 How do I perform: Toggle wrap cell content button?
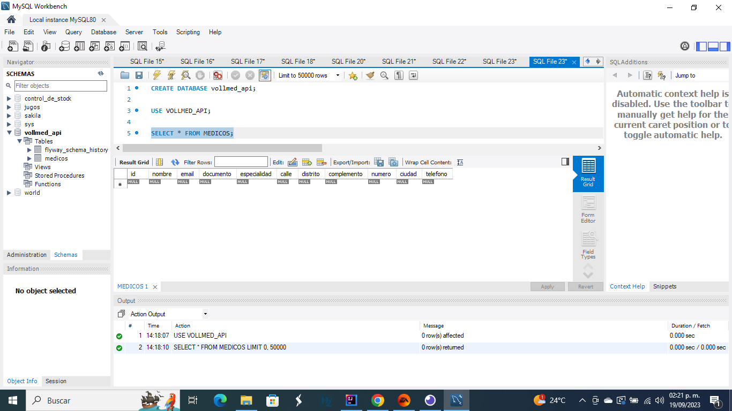pos(460,162)
